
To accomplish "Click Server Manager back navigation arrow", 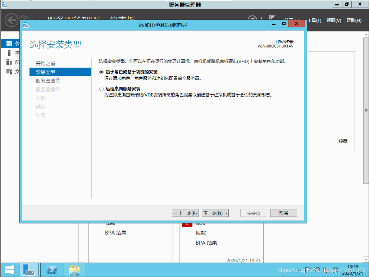I will point(11,21).
